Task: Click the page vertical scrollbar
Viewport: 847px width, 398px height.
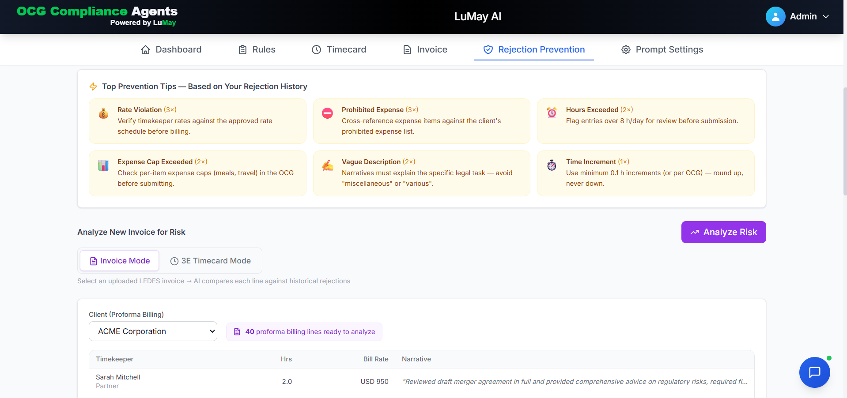Action: [x=845, y=141]
